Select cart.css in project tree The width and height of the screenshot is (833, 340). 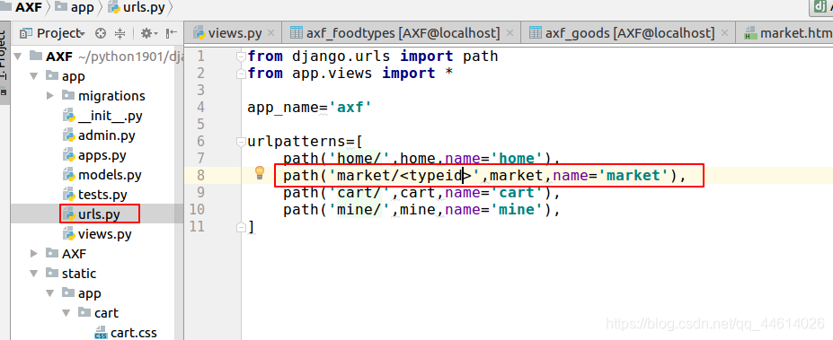(126, 333)
